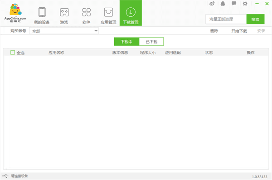Click the 应用名称 column header

pyautogui.click(x=56, y=53)
